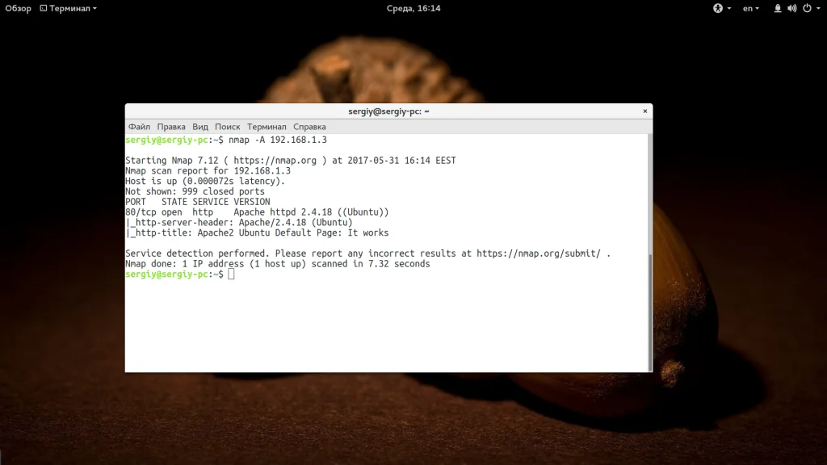This screenshot has width=827, height=465.
Task: Open the Файл menu
Action: (139, 127)
